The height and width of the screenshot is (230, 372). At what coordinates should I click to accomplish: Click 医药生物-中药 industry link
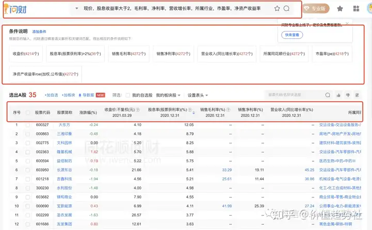(x=337, y=161)
